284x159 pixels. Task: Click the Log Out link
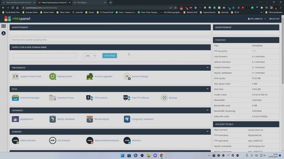[x=275, y=19]
